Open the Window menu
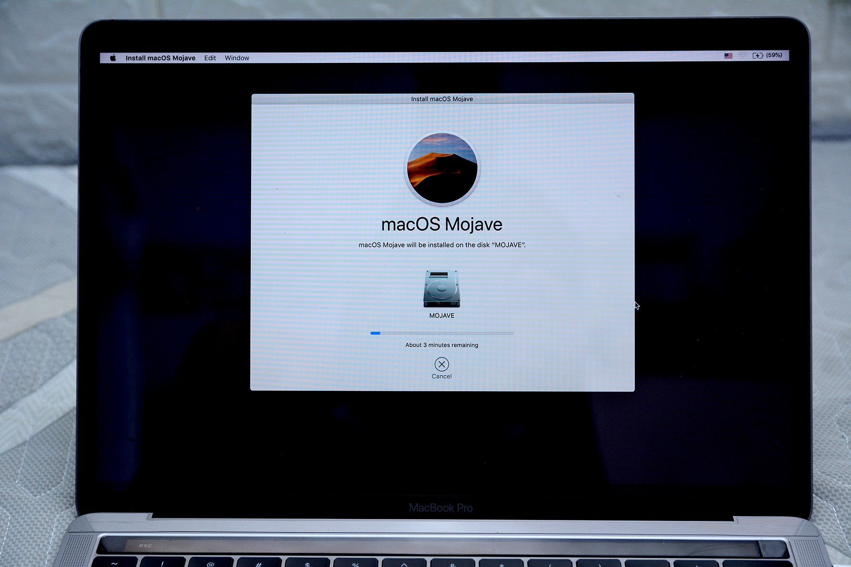This screenshot has width=851, height=567. pyautogui.click(x=237, y=58)
